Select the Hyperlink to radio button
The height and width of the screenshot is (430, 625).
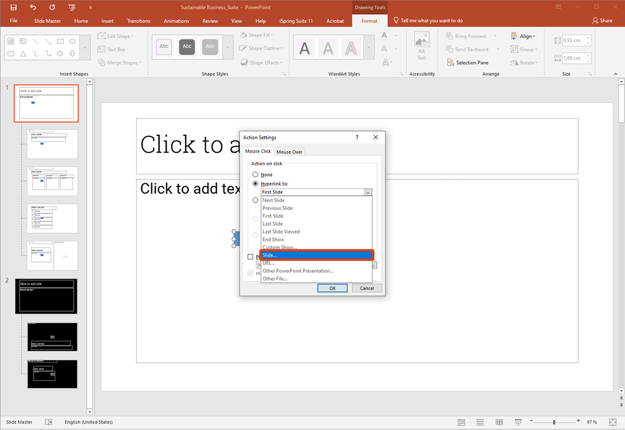point(255,183)
